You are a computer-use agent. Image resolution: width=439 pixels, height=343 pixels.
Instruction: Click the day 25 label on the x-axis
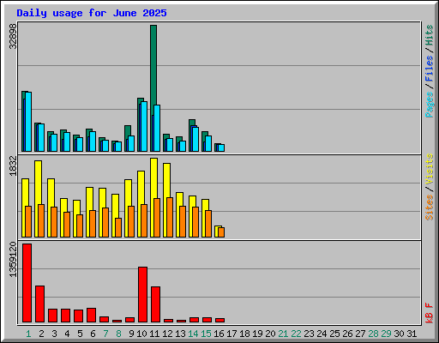coord(334,334)
